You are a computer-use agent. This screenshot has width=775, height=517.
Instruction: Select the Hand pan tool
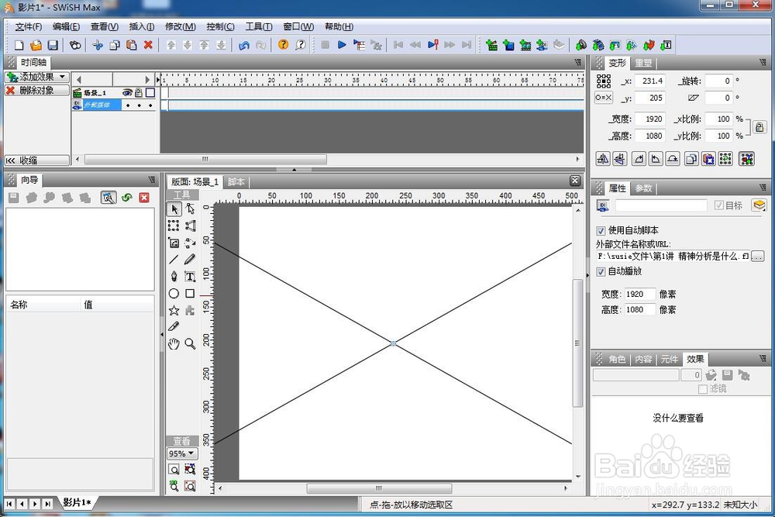[x=174, y=344]
